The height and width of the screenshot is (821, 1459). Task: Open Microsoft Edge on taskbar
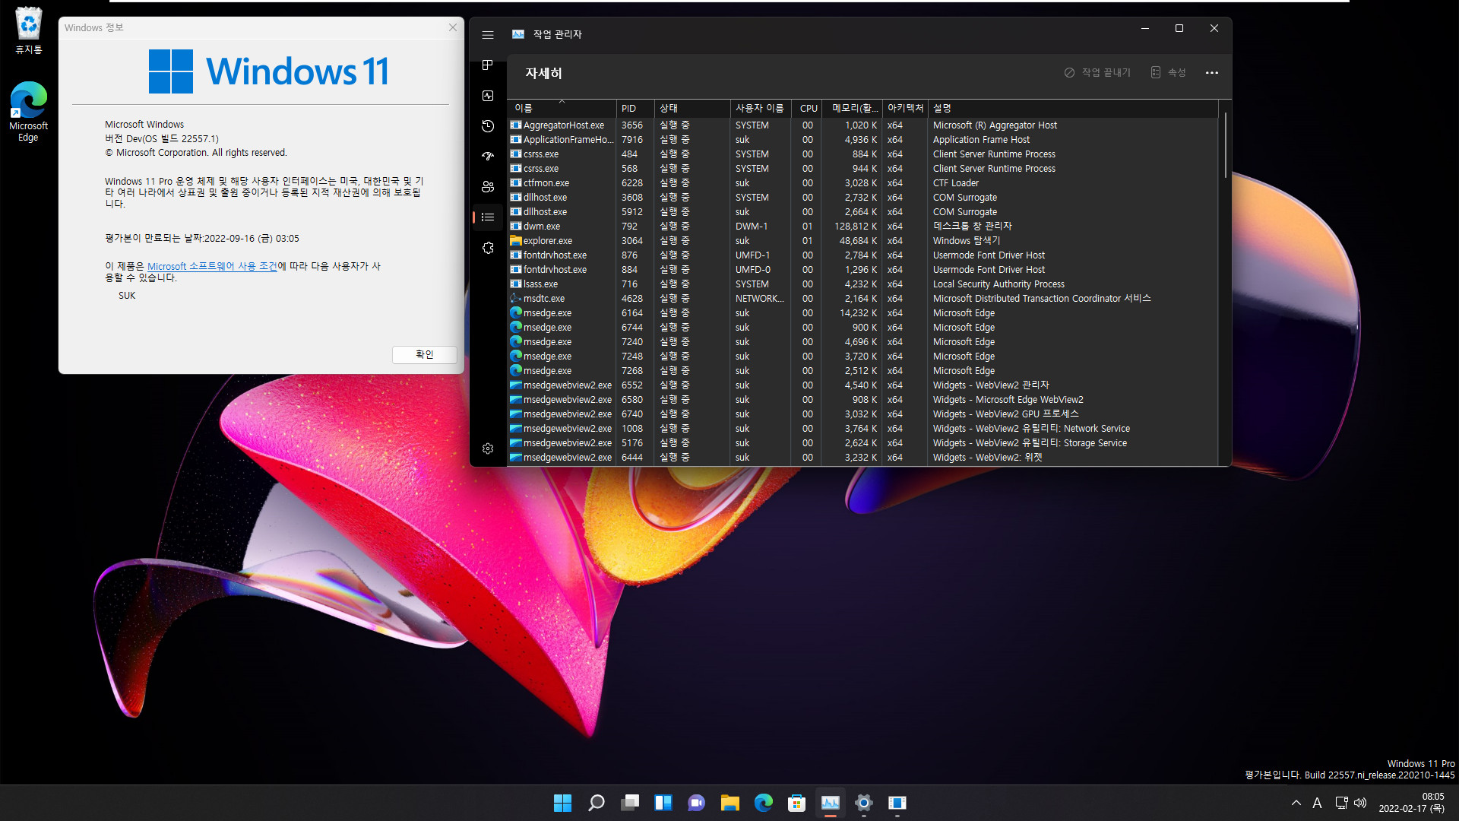(x=764, y=803)
